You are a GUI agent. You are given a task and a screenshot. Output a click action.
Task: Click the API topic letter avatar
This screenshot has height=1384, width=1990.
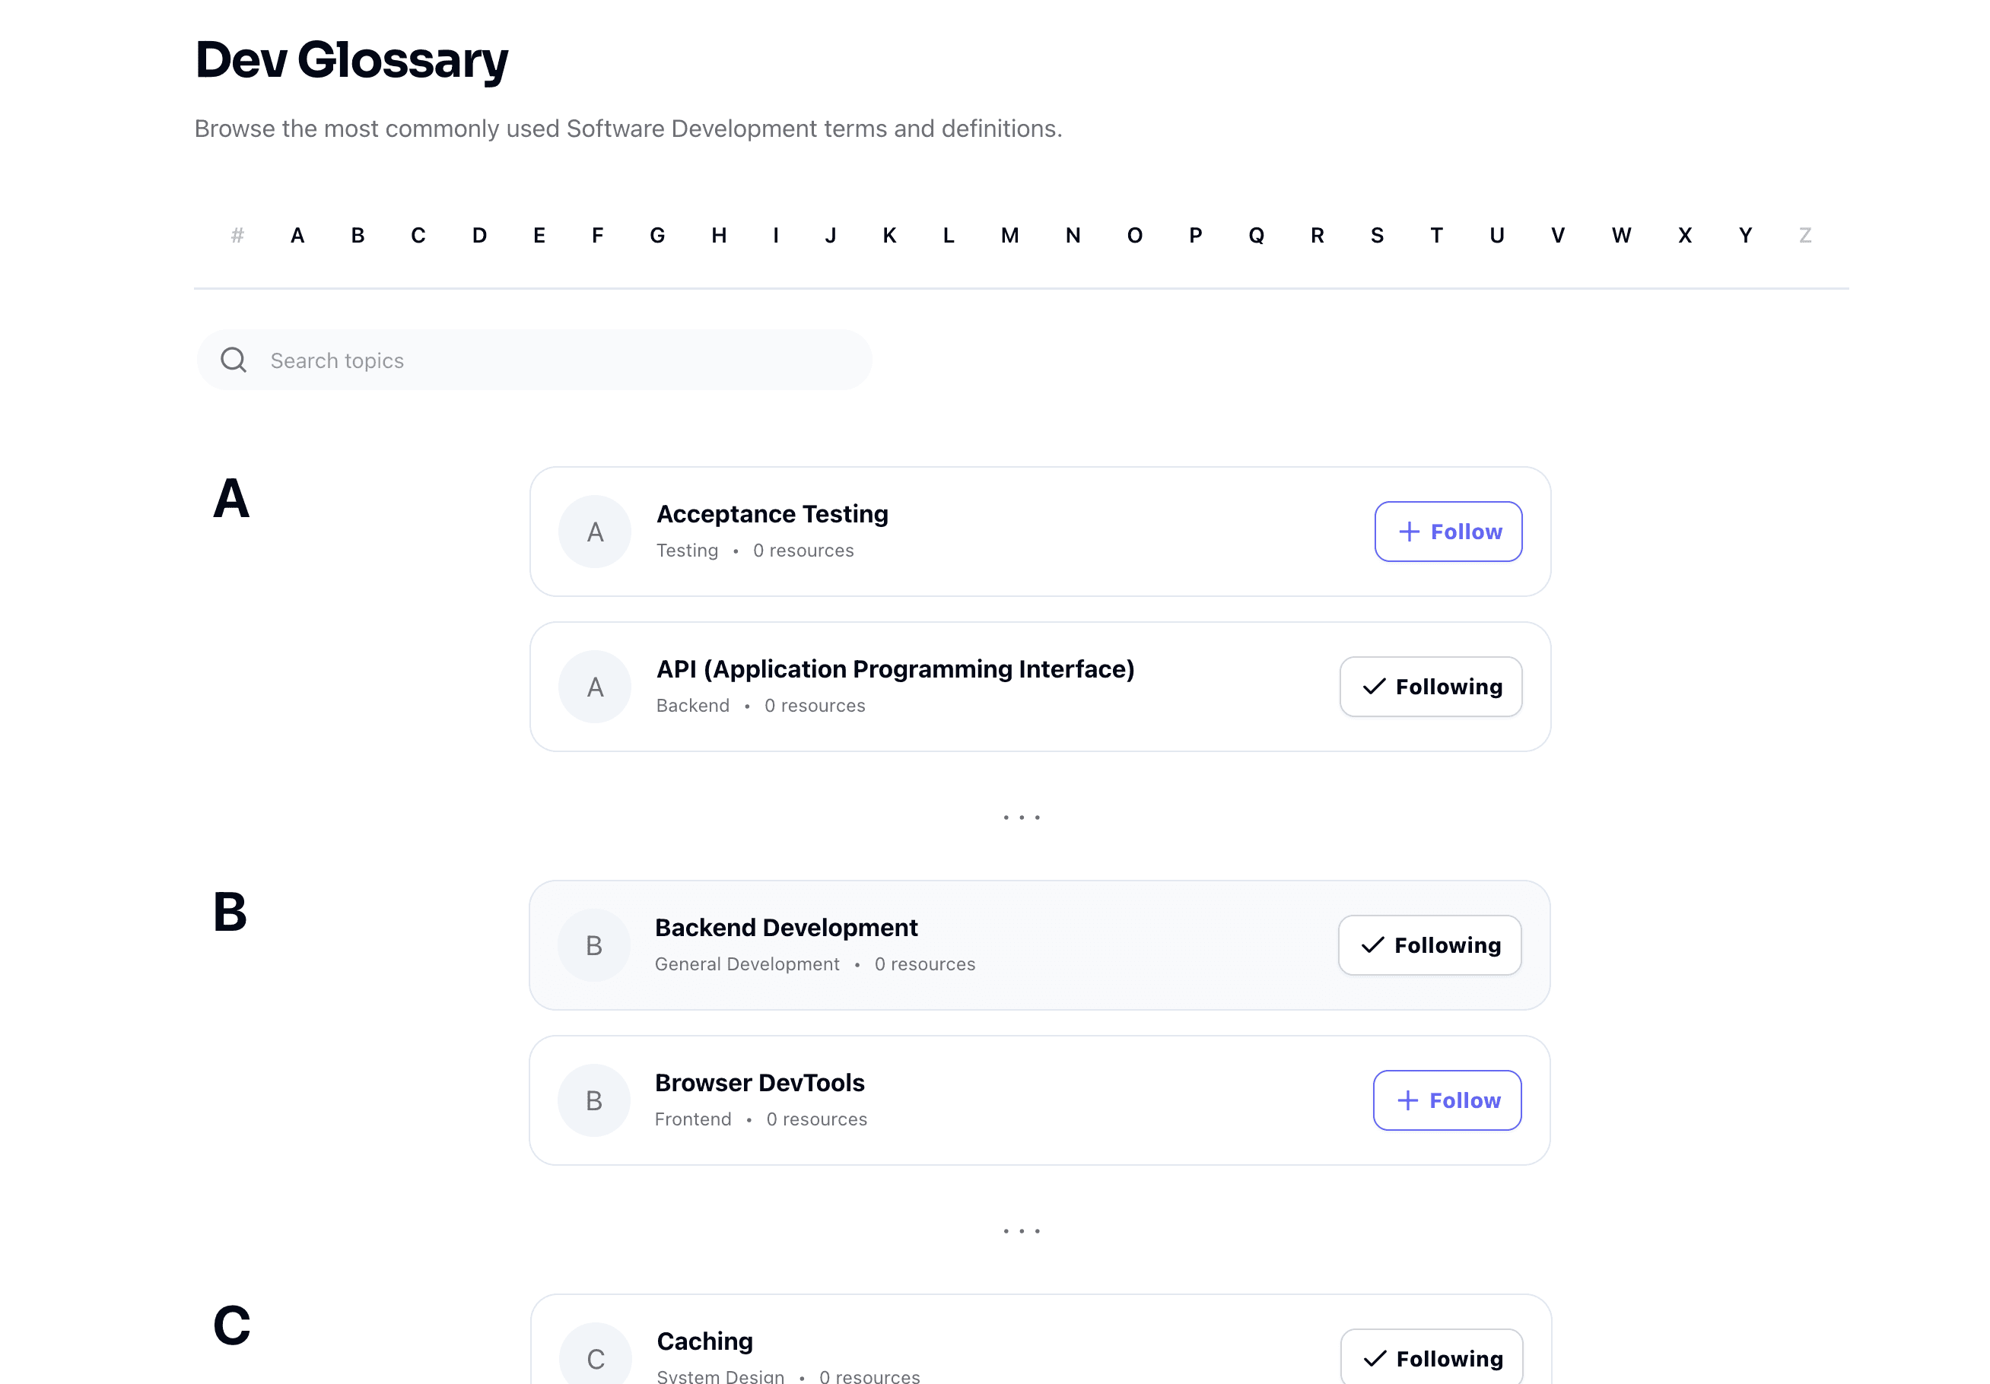[595, 687]
